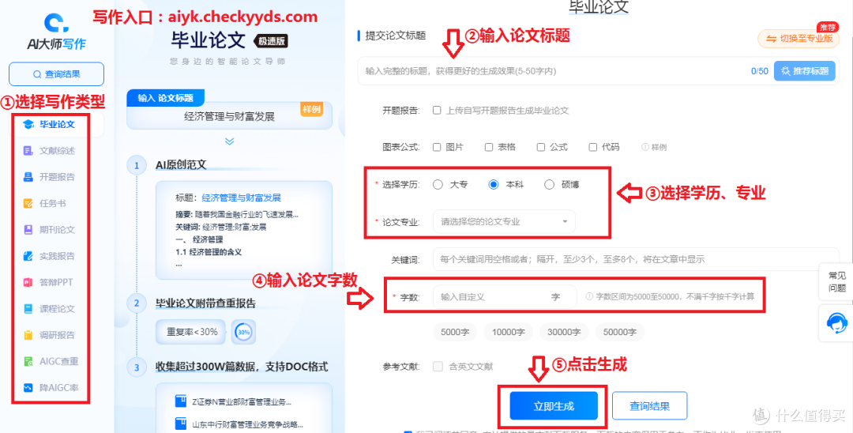This screenshot has width=853, height=433.
Task: Click the double chevron below sample title
Action: coord(230,141)
